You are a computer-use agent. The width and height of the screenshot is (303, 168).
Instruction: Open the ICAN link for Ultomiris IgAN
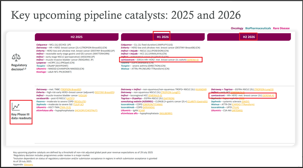[x=142, y=110]
